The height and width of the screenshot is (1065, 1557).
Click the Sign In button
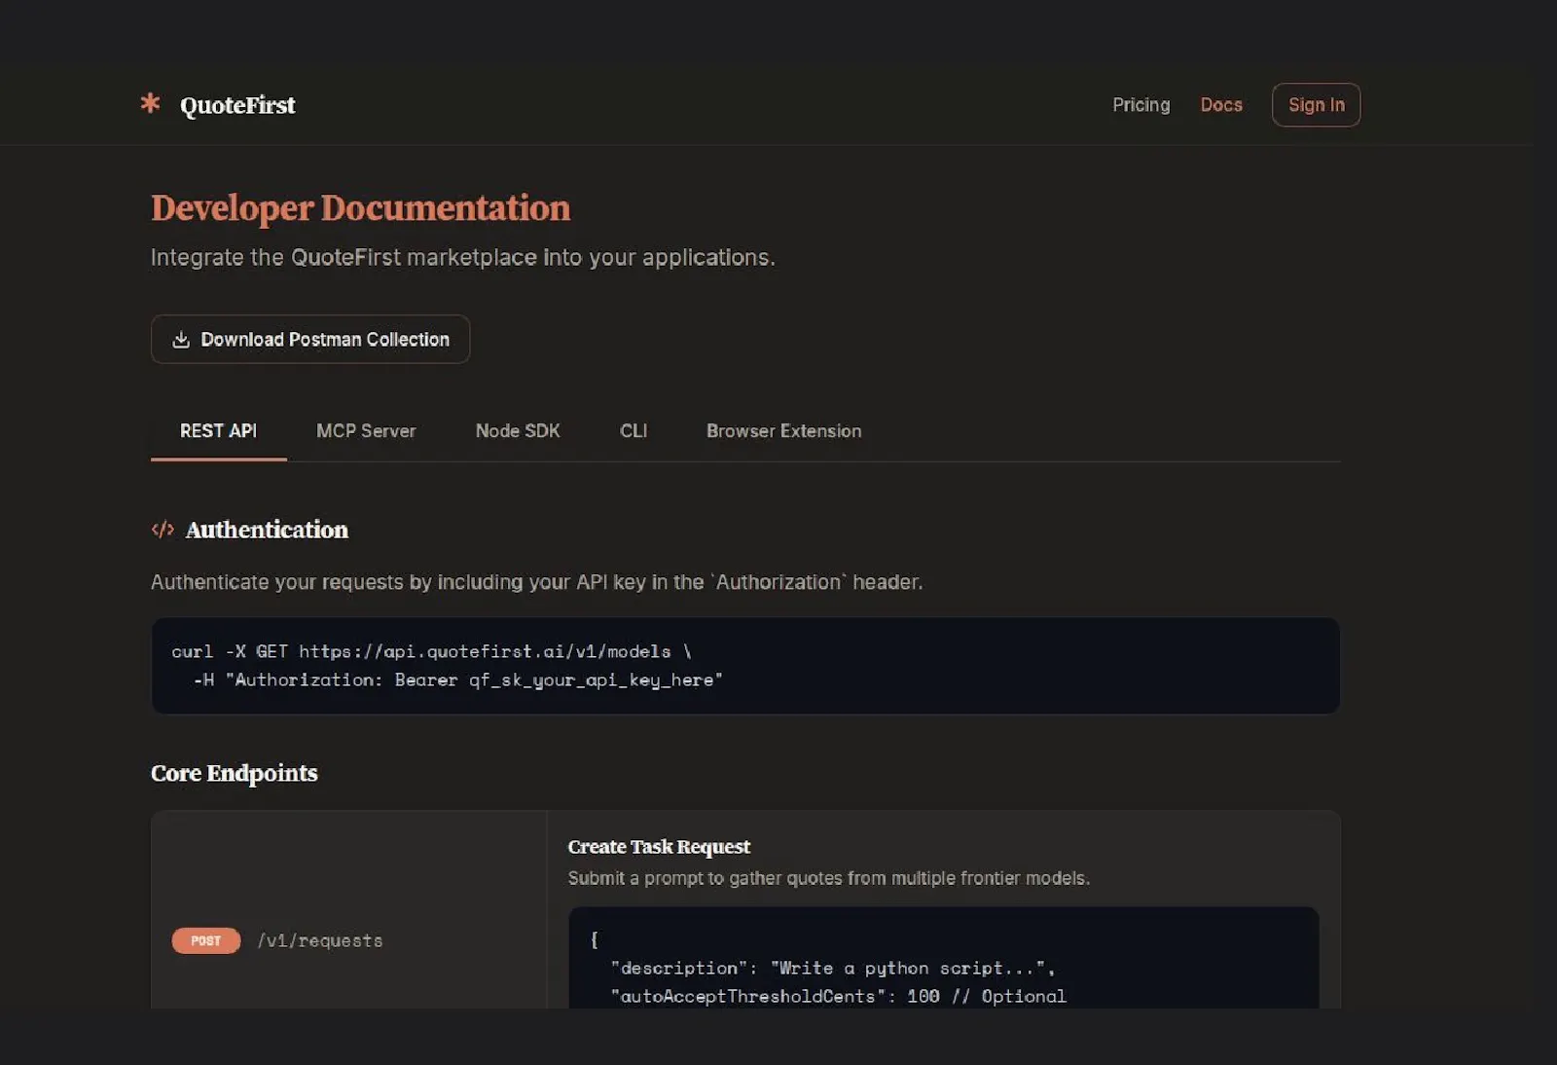pyautogui.click(x=1316, y=104)
